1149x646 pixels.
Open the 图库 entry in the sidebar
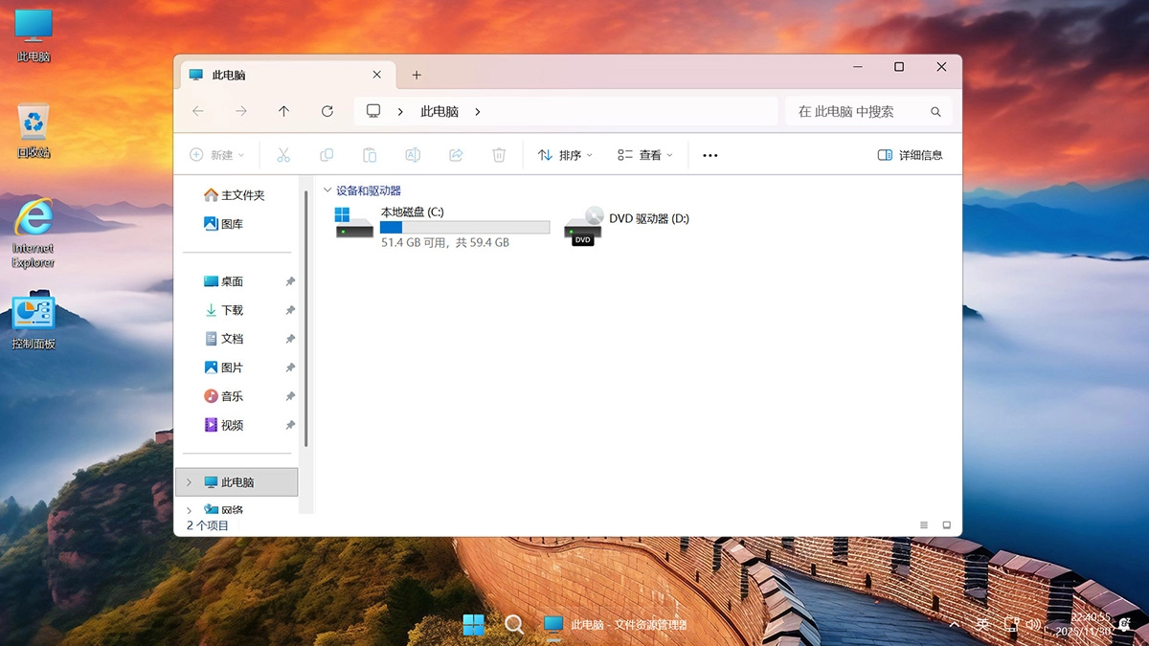pos(227,224)
